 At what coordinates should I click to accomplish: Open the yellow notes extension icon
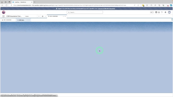pyautogui.click(x=143, y=5)
